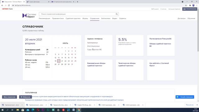
Task: Expand menu for last ФНС download
Action: coord(143,105)
